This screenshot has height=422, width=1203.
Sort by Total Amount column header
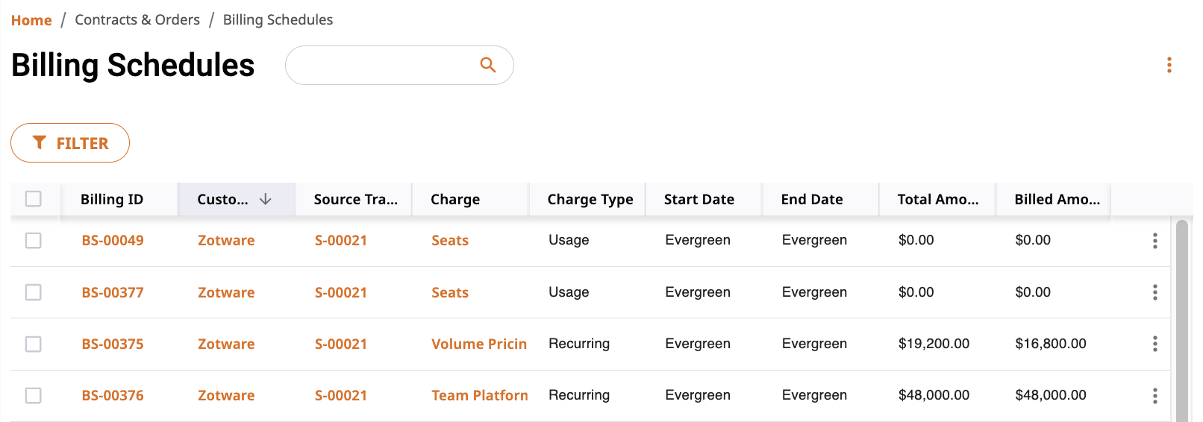point(937,199)
